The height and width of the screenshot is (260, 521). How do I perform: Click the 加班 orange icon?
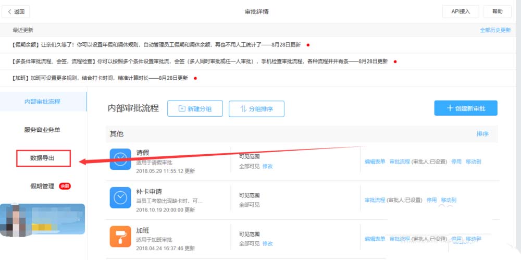click(x=120, y=236)
